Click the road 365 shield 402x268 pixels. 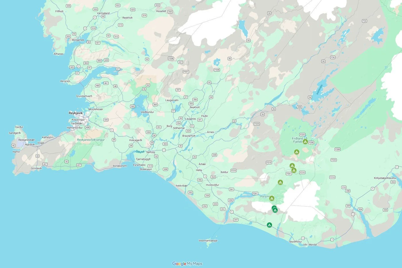coord(155,105)
